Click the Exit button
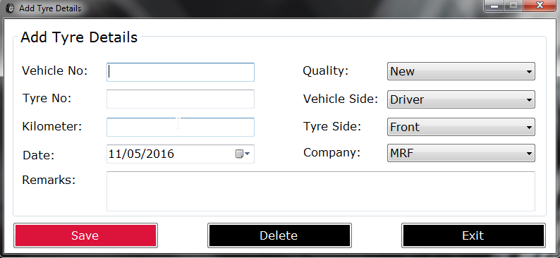 pyautogui.click(x=473, y=235)
